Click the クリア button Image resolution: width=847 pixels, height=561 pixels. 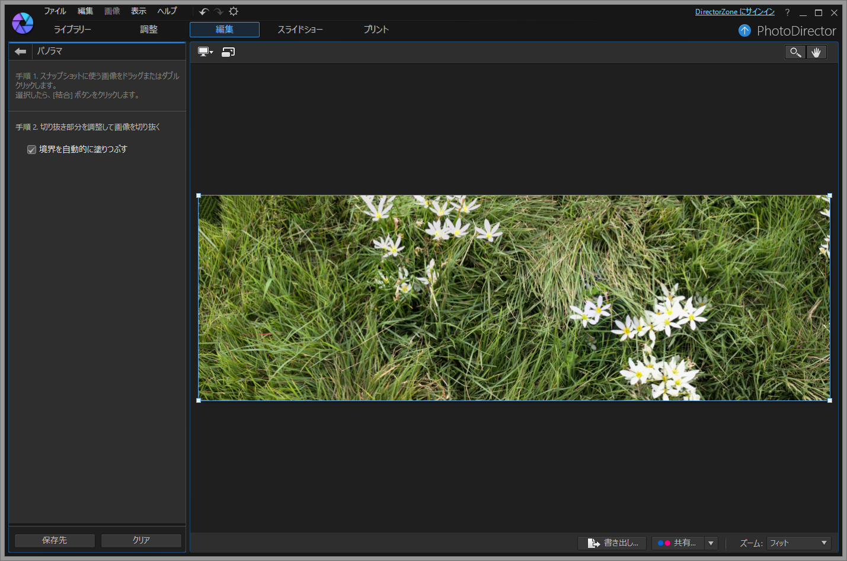pos(141,540)
